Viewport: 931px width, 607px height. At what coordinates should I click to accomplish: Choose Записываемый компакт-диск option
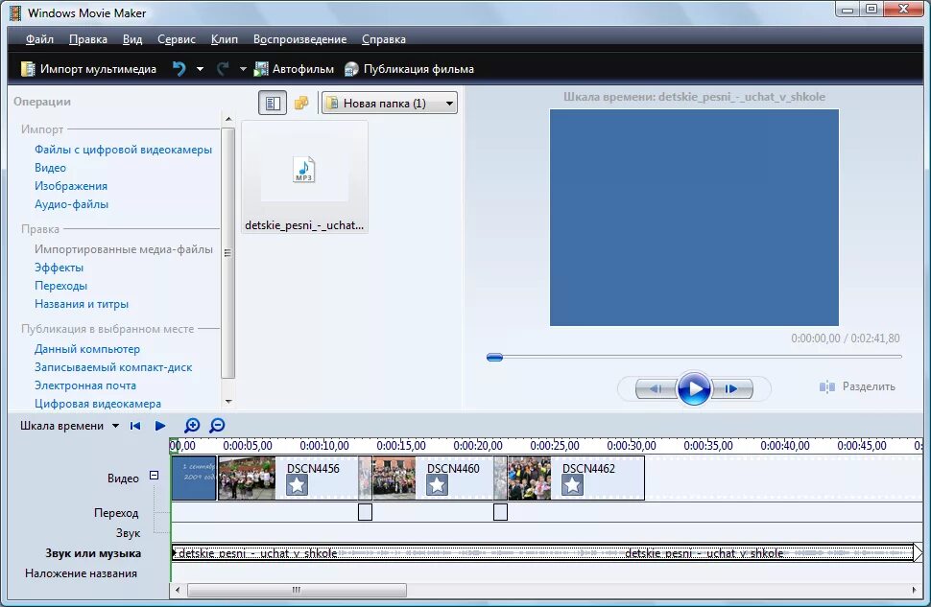[113, 367]
